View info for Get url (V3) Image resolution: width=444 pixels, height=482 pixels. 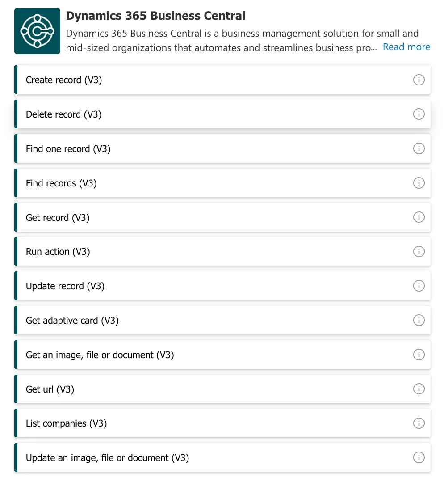click(419, 389)
